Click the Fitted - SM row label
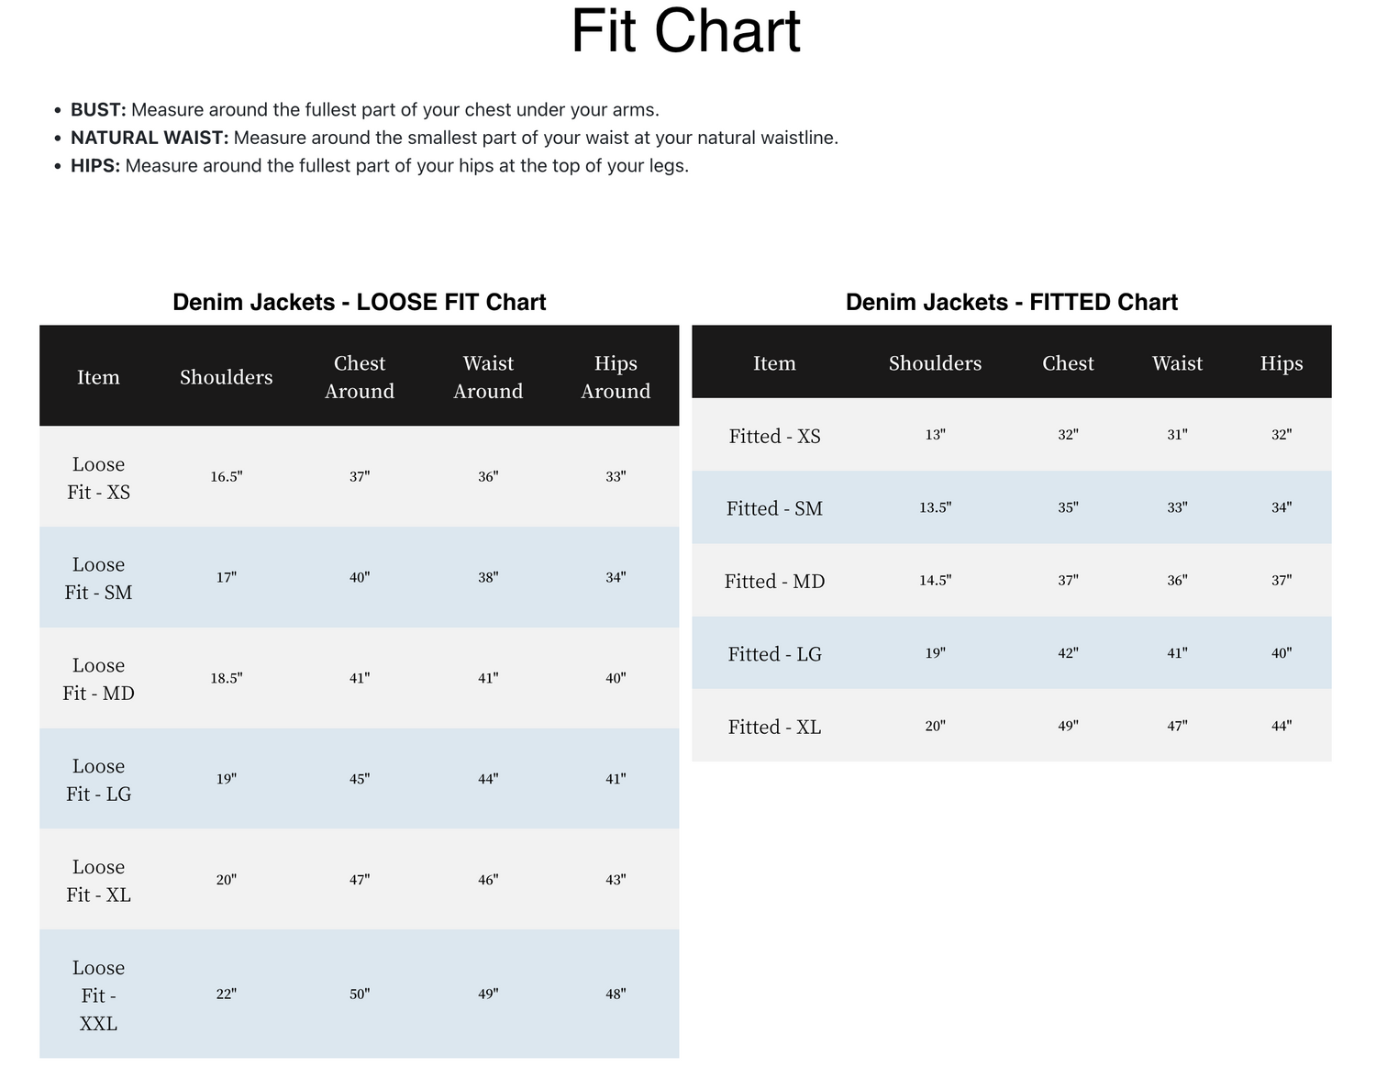Image resolution: width=1376 pixels, height=1078 pixels. point(775,508)
